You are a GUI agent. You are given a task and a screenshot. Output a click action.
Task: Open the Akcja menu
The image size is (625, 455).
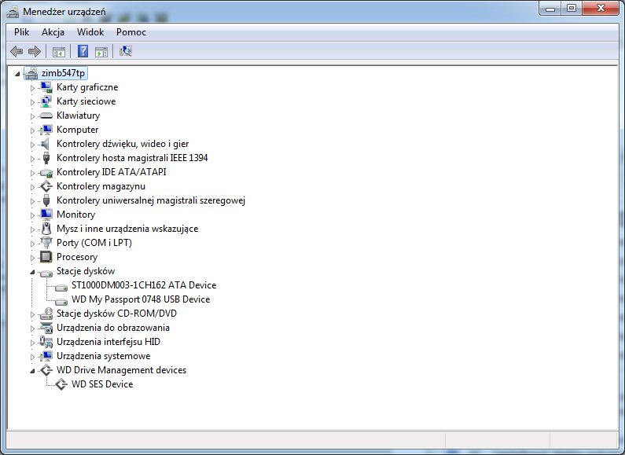[x=53, y=32]
